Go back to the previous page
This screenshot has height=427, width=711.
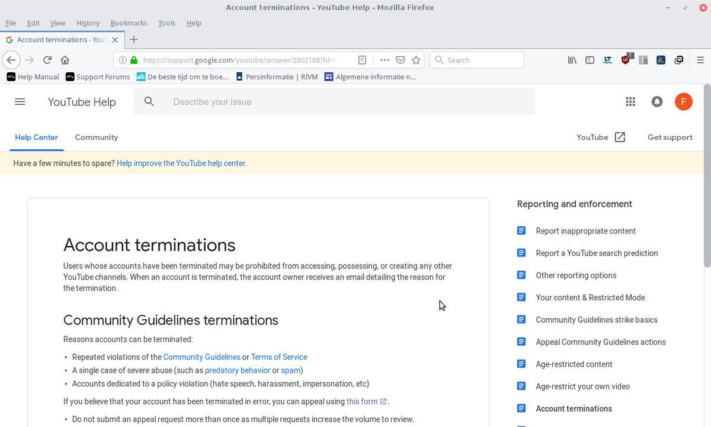(x=11, y=60)
